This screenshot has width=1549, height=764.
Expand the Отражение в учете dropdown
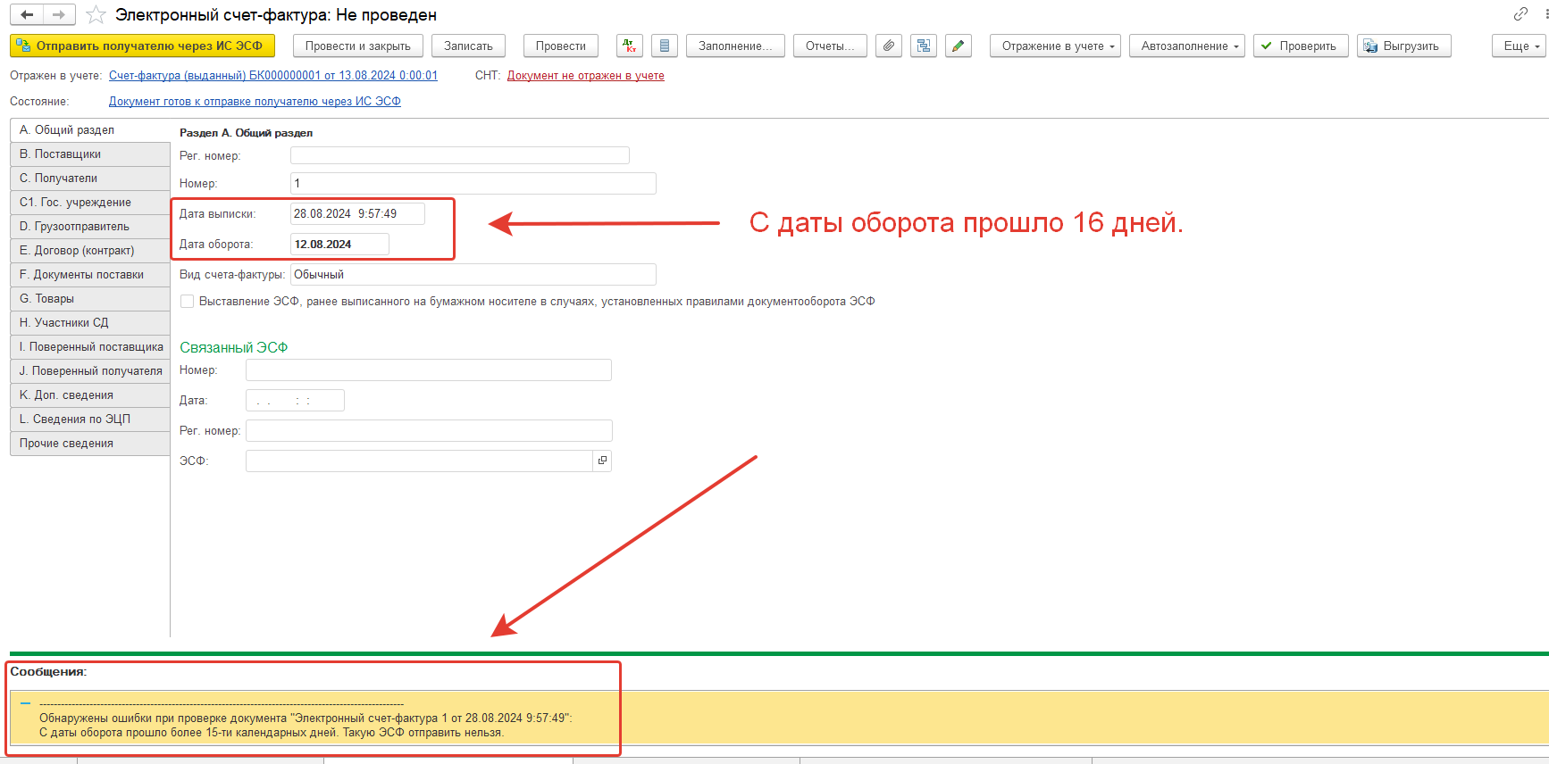[x=1055, y=46]
